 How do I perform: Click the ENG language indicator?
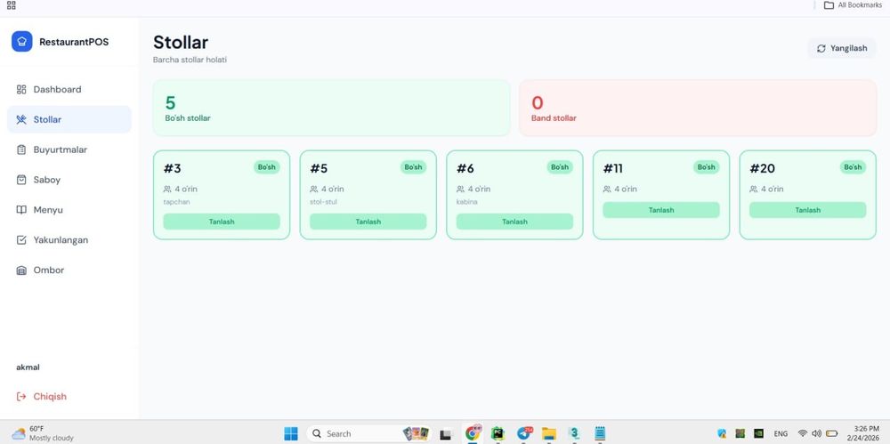(x=781, y=434)
